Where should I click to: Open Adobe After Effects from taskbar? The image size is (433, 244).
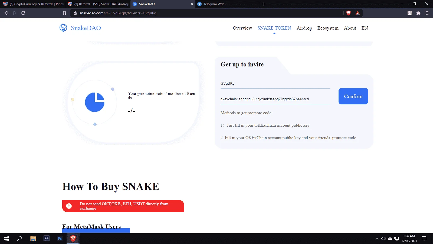pyautogui.click(x=47, y=238)
